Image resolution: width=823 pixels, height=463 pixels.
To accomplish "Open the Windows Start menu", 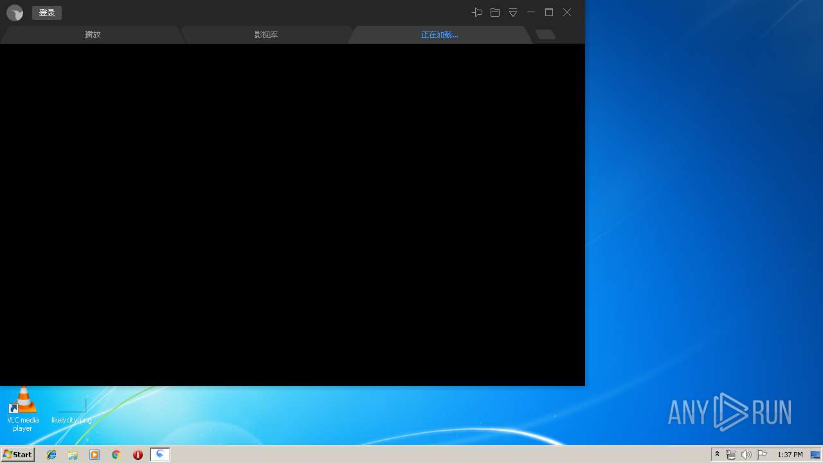I will coord(17,455).
